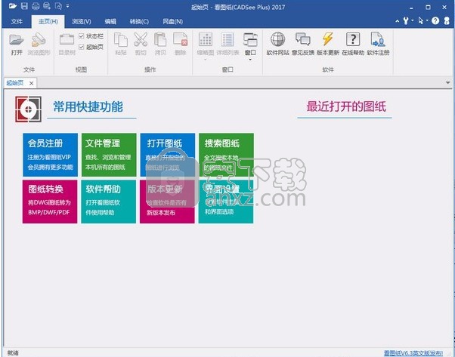Open the 意见反馈 feedback chat icon

[x=302, y=40]
